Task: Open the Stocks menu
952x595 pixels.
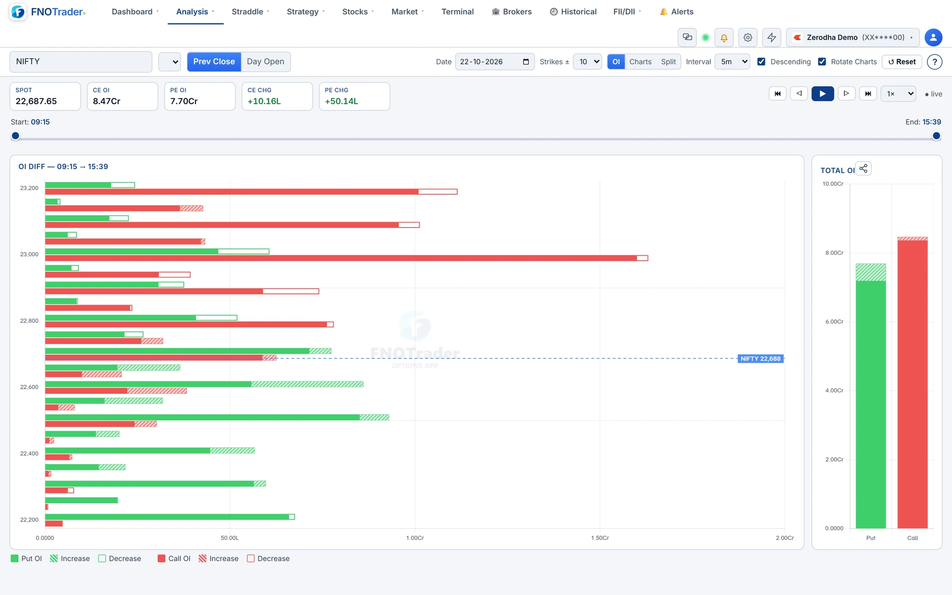Action: (358, 11)
